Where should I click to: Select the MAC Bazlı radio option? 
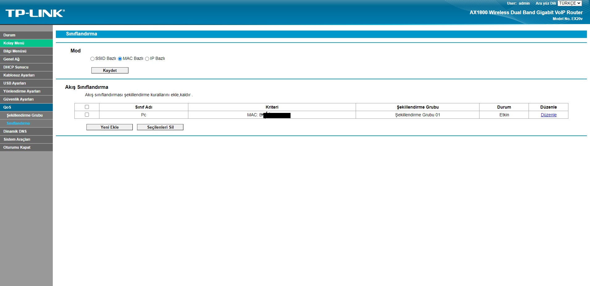tap(120, 59)
